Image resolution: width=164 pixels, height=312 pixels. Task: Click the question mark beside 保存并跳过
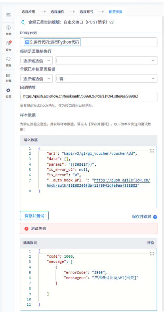click(x=155, y=217)
